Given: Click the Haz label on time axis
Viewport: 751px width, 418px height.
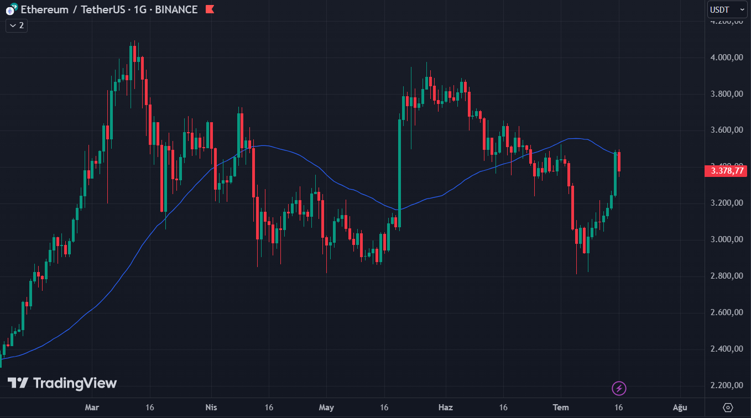Looking at the screenshot, I should 445,407.
